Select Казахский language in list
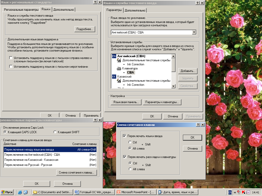 click(x=124, y=77)
